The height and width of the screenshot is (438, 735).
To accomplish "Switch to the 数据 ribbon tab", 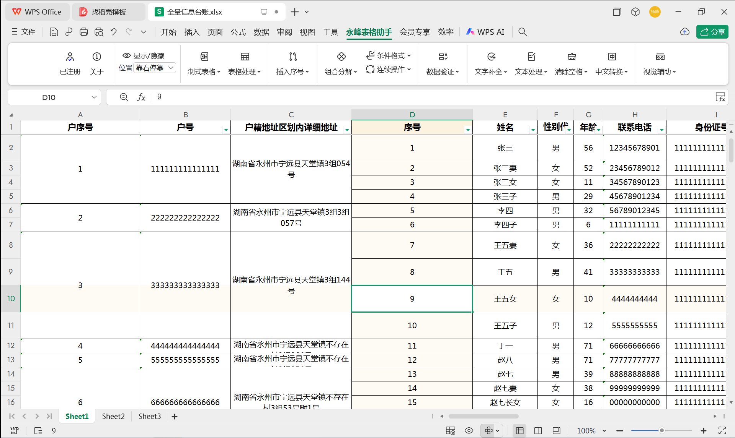I will point(261,32).
